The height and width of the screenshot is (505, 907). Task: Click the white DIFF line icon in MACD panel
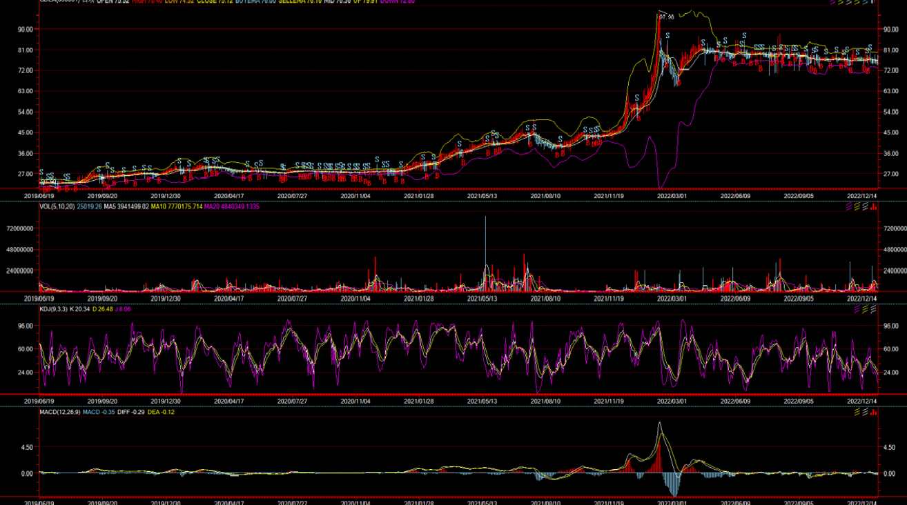tap(866, 412)
